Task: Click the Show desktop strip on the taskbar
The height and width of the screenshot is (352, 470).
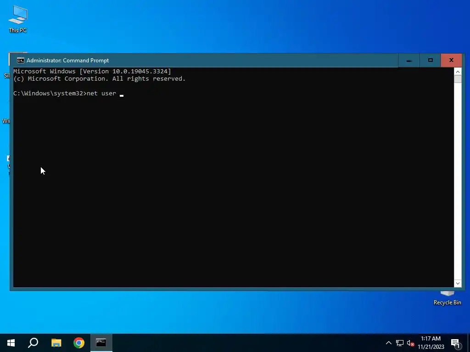Action: click(469, 343)
